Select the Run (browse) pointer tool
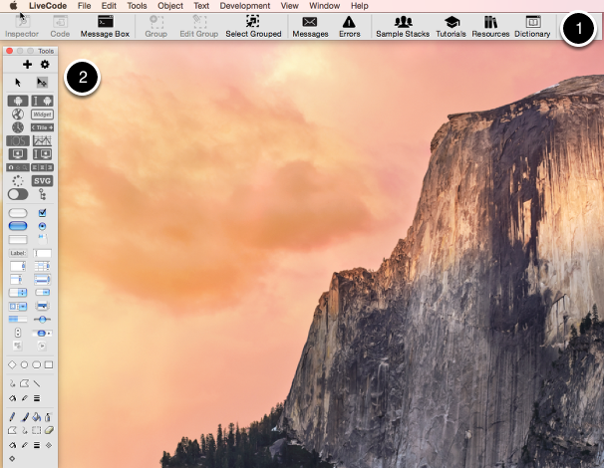This screenshot has height=468, width=604. point(18,83)
